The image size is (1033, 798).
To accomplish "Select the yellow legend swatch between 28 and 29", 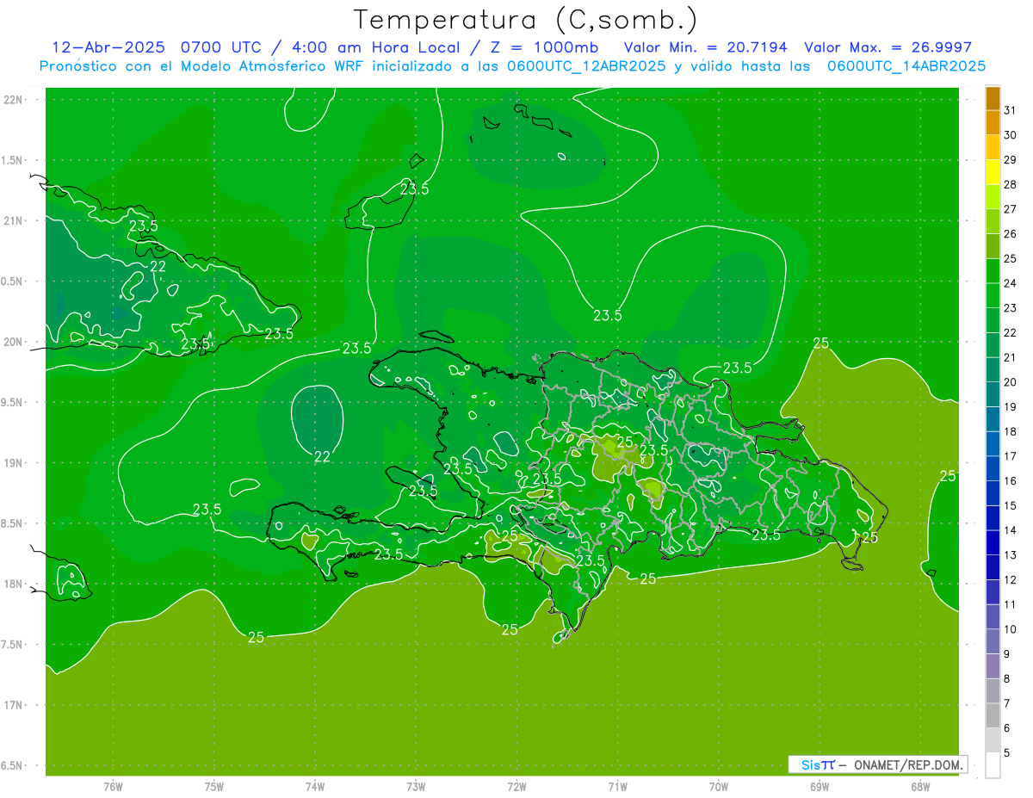I will [993, 172].
